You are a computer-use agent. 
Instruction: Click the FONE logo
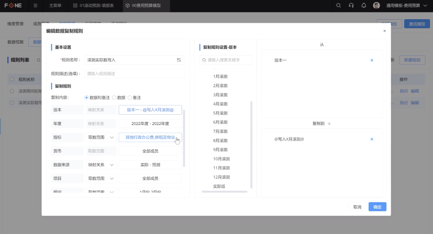[x=13, y=6]
